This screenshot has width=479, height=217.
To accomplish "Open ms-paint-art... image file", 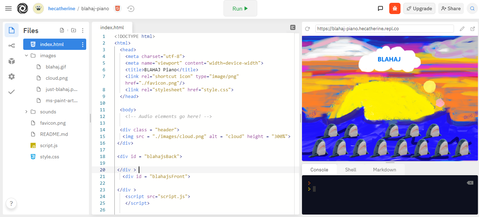I will (62, 100).
